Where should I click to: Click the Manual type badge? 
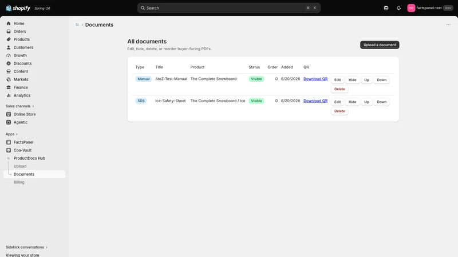pyautogui.click(x=144, y=79)
